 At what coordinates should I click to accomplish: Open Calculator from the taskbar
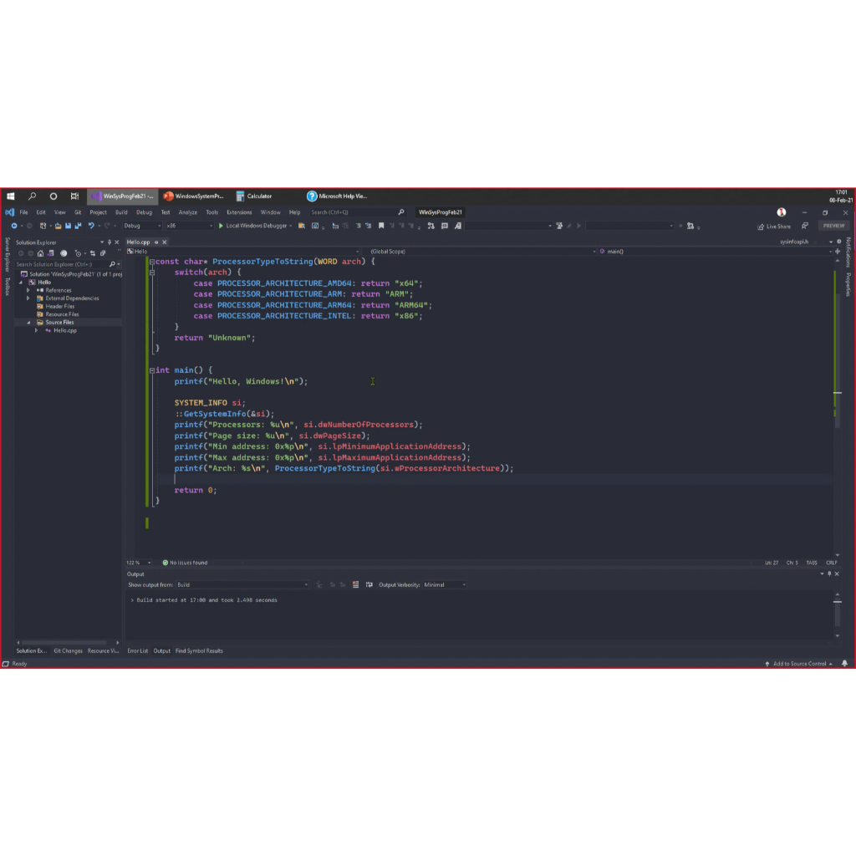(254, 196)
